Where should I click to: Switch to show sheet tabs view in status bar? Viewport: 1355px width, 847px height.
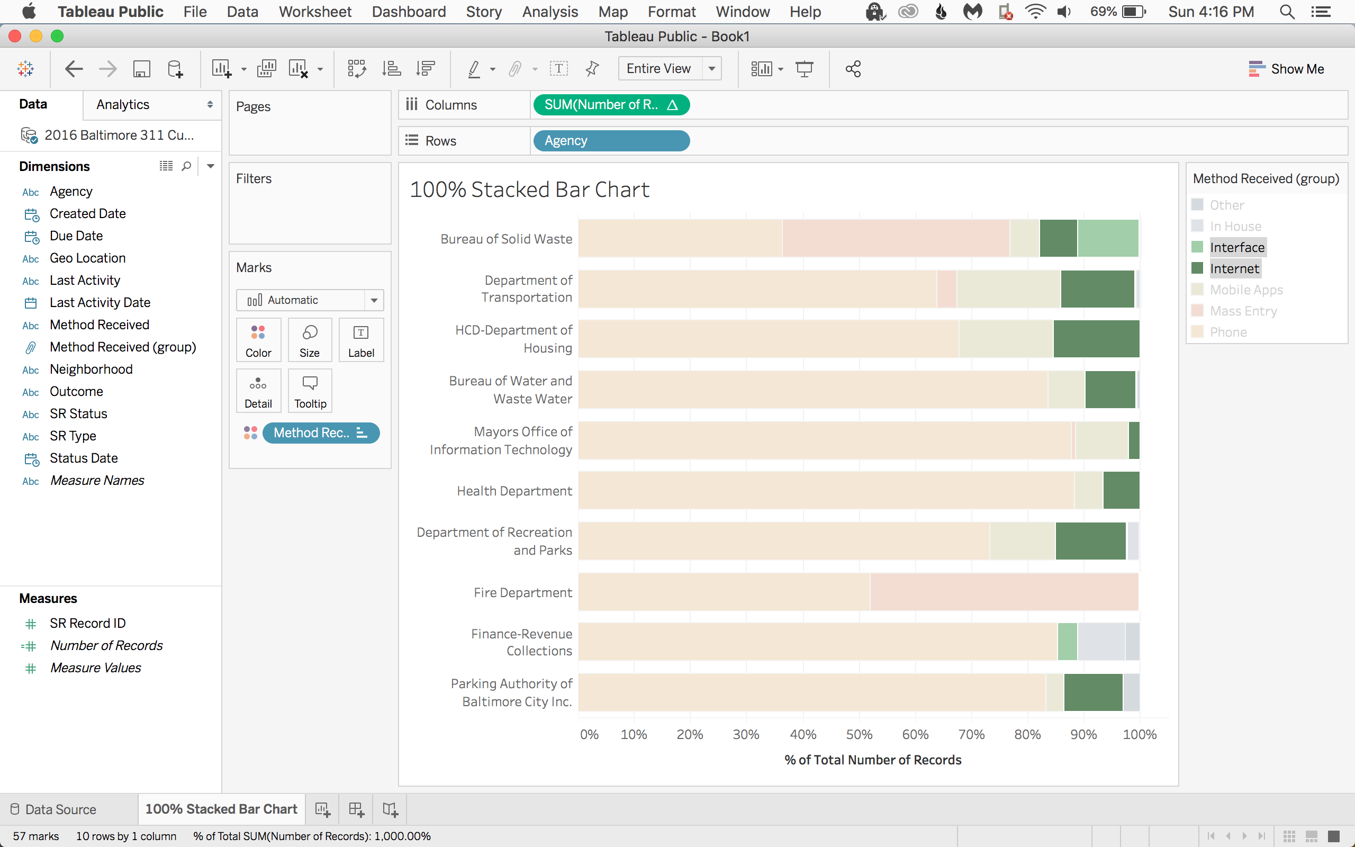pyautogui.click(x=1334, y=836)
